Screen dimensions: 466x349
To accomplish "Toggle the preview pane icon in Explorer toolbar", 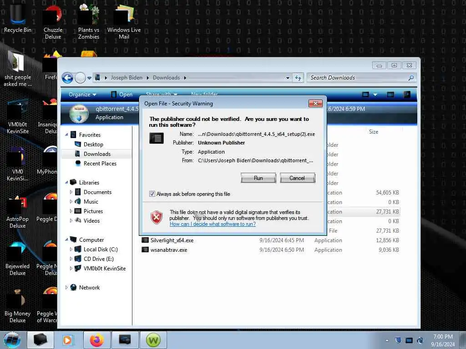I will 390,95.
